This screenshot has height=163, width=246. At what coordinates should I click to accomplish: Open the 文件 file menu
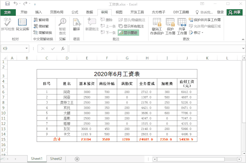click(8, 12)
